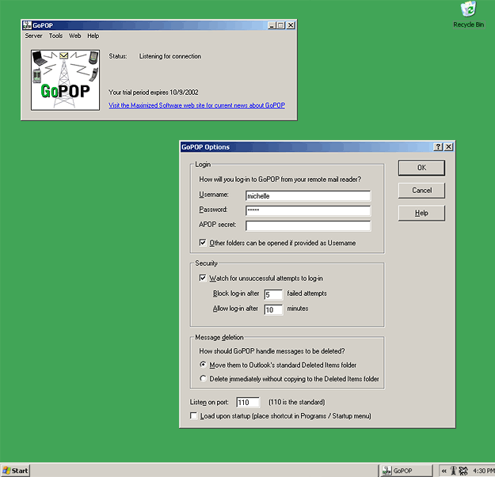Toggle Other folders can be opened checkbox

pyautogui.click(x=203, y=243)
